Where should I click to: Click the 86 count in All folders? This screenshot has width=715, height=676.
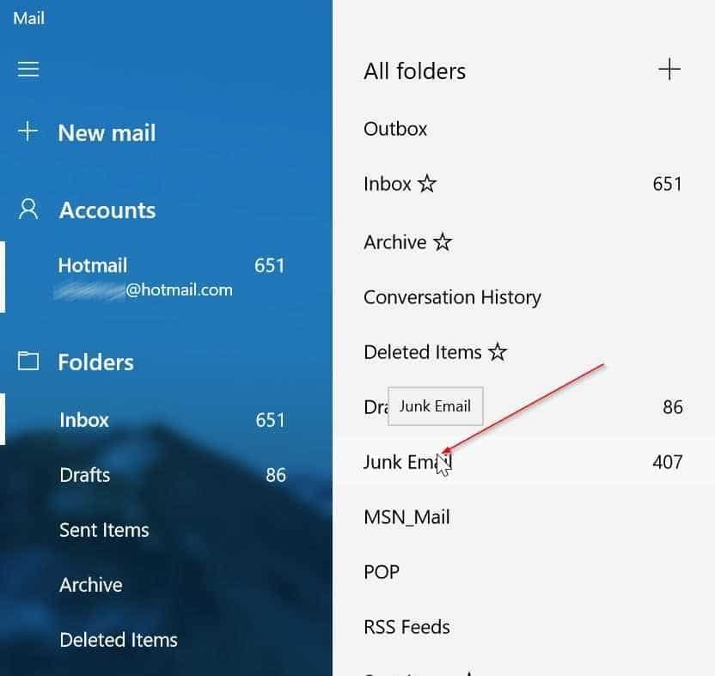673,407
